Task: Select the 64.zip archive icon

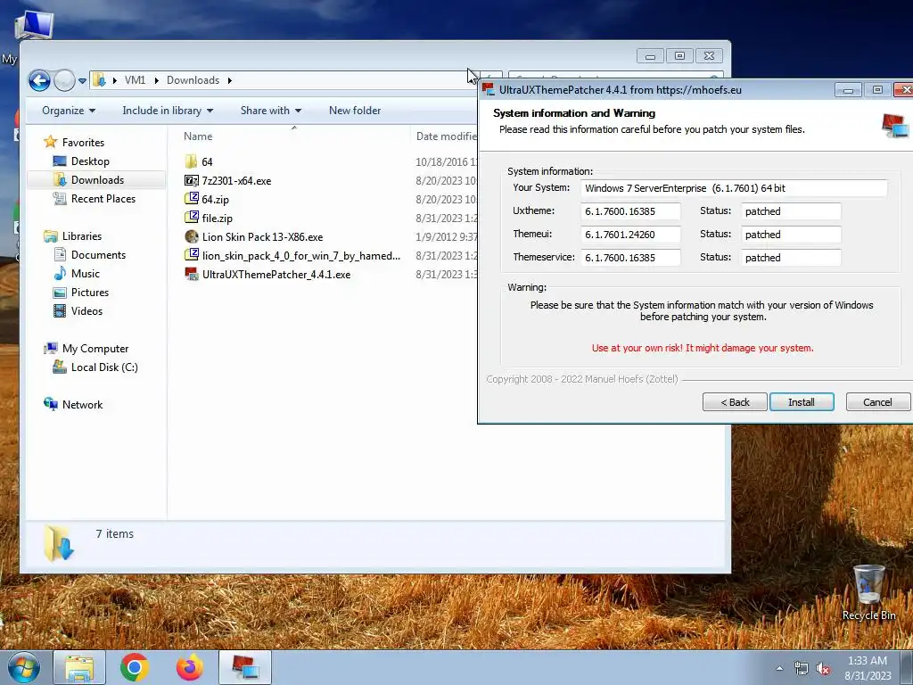Action: [x=191, y=199]
